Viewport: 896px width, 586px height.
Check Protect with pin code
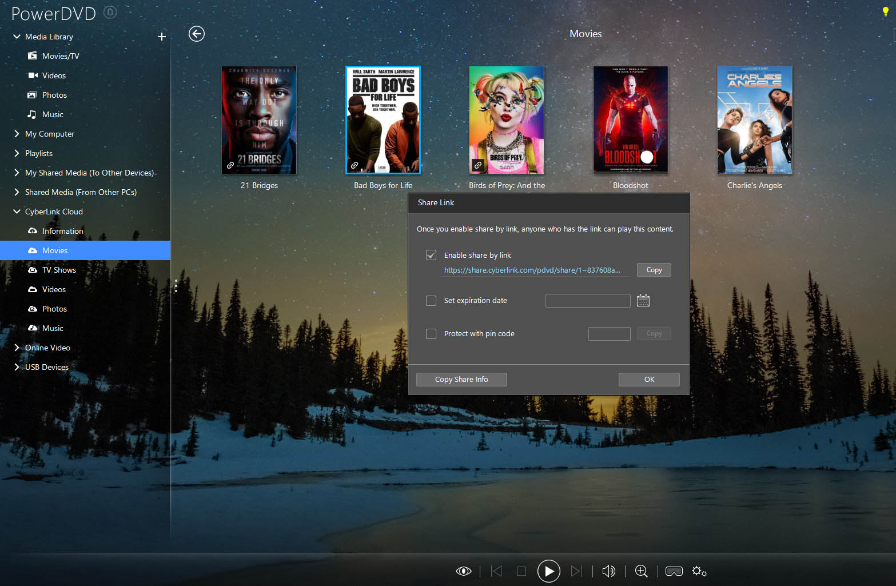point(431,333)
